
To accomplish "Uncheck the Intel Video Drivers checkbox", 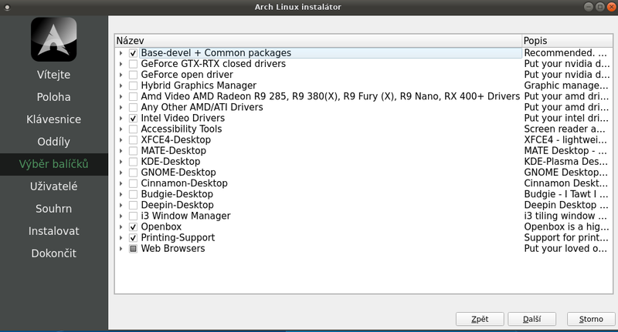I will [x=134, y=119].
